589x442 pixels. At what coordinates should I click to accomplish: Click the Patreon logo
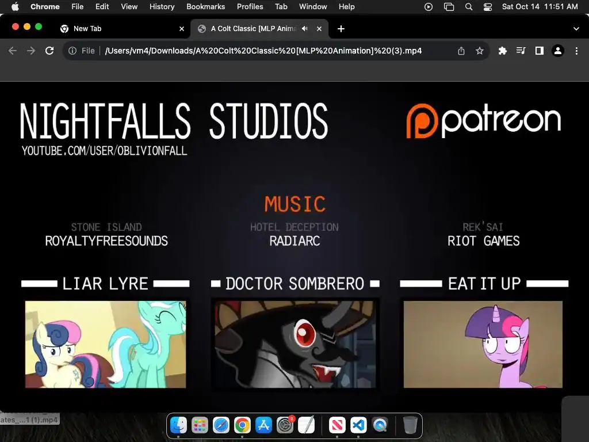pyautogui.click(x=484, y=121)
